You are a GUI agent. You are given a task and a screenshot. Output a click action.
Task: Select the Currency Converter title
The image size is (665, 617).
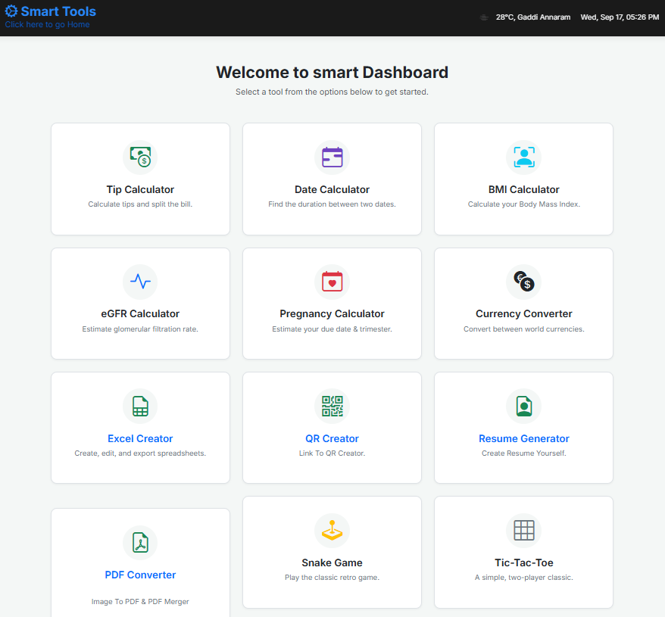(524, 314)
